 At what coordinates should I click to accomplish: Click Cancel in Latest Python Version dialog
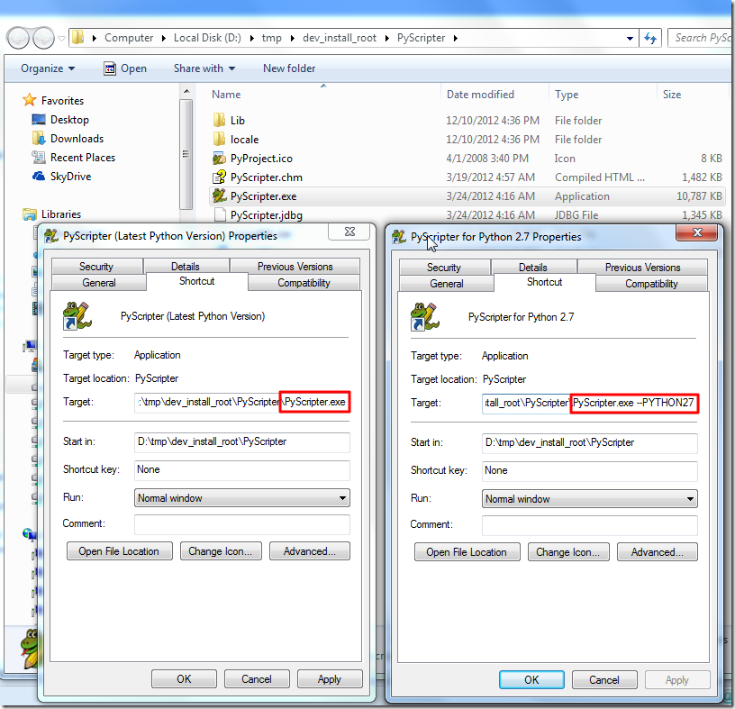(257, 679)
